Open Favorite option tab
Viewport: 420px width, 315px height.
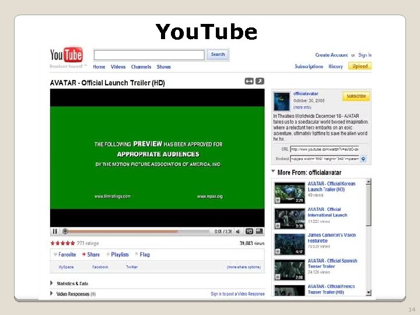[65, 254]
